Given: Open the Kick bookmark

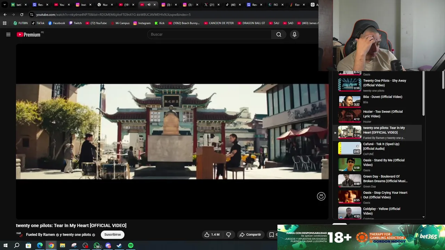Looking at the screenshot, I should click(x=160, y=23).
